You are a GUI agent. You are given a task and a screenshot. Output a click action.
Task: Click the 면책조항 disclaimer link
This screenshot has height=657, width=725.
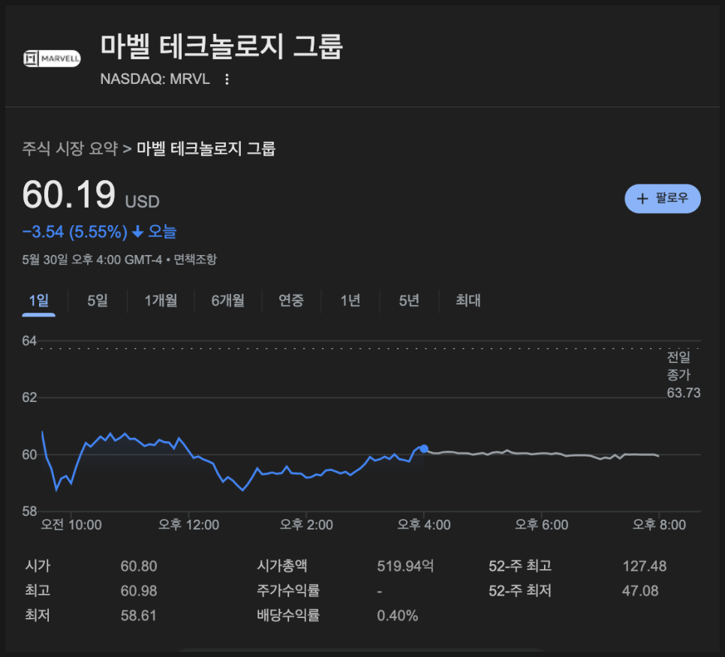195,259
